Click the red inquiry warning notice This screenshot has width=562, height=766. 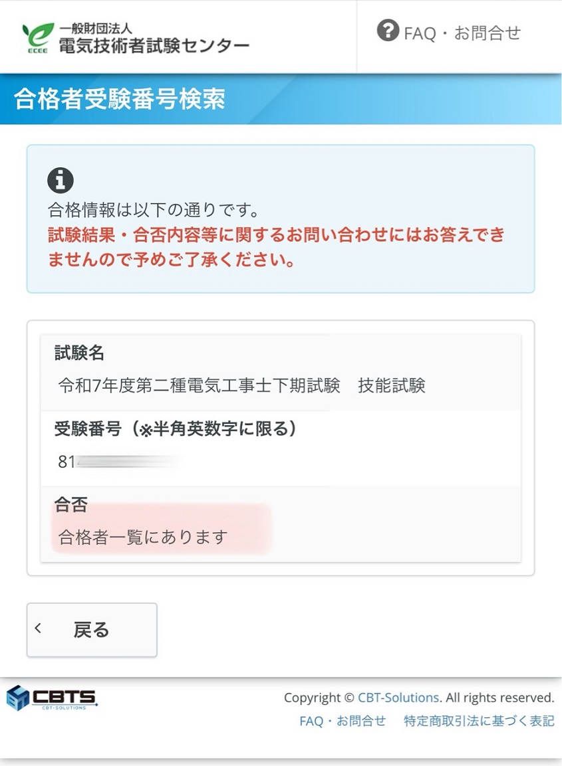click(275, 246)
